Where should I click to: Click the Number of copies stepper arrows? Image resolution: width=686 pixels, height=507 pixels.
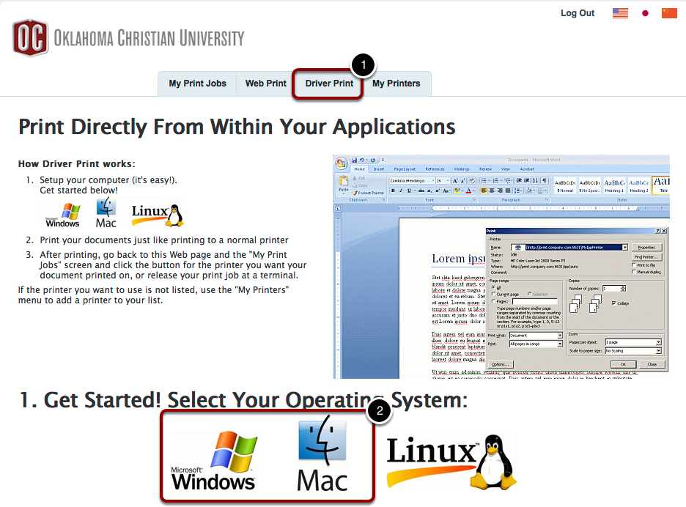click(x=623, y=288)
